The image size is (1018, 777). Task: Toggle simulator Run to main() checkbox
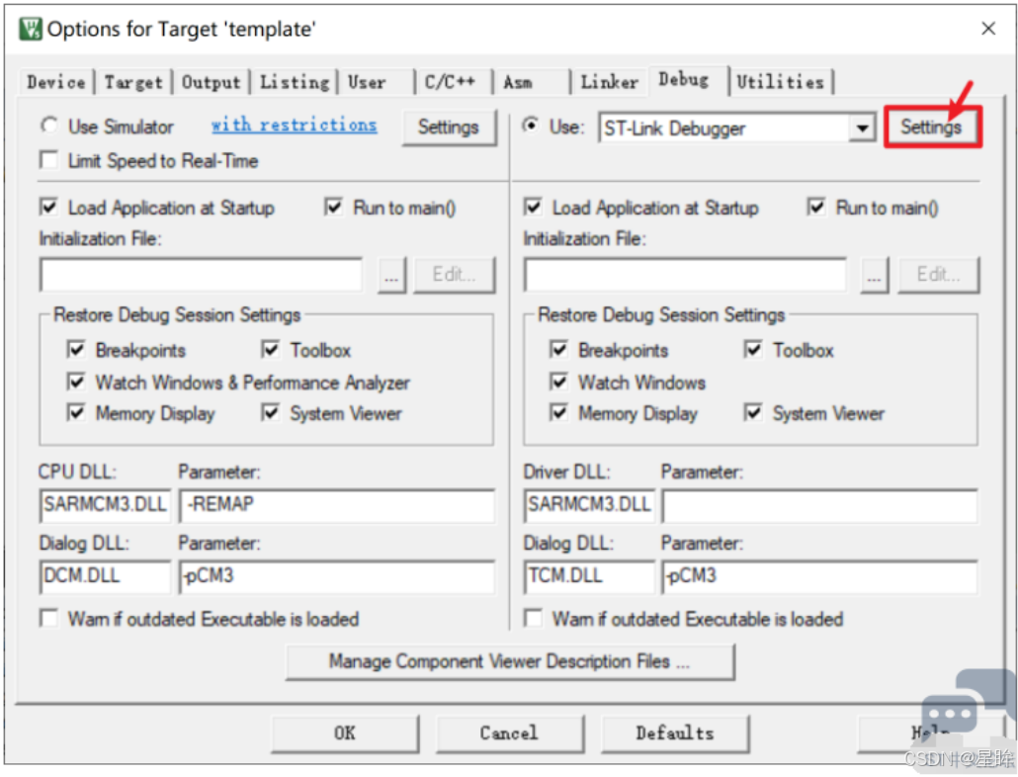333,207
